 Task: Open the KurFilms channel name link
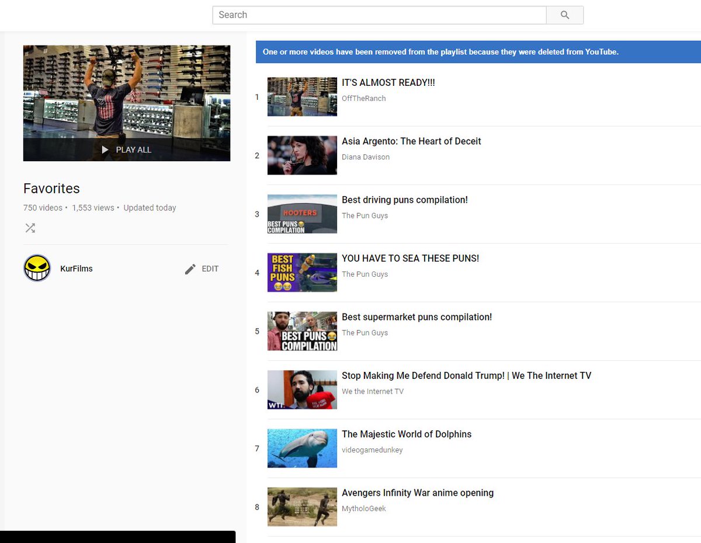77,269
